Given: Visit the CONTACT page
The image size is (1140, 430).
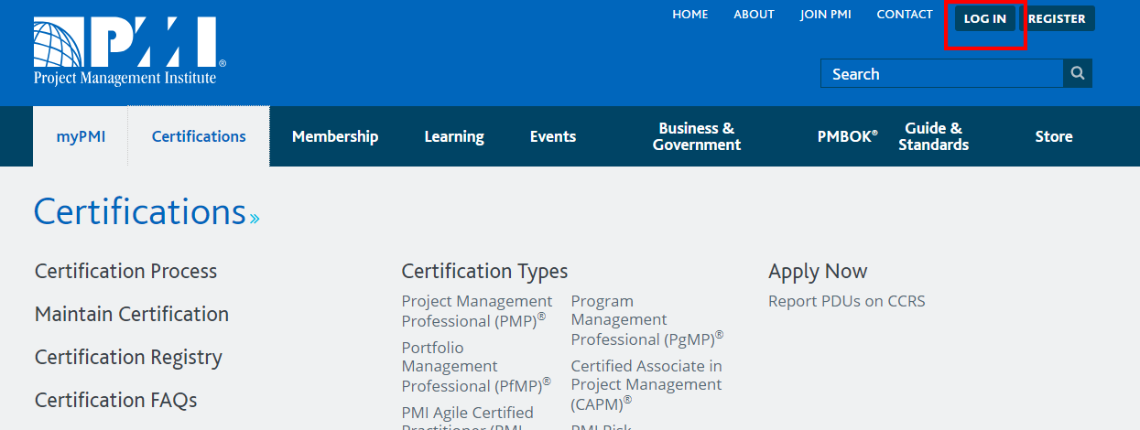Looking at the screenshot, I should tap(905, 15).
